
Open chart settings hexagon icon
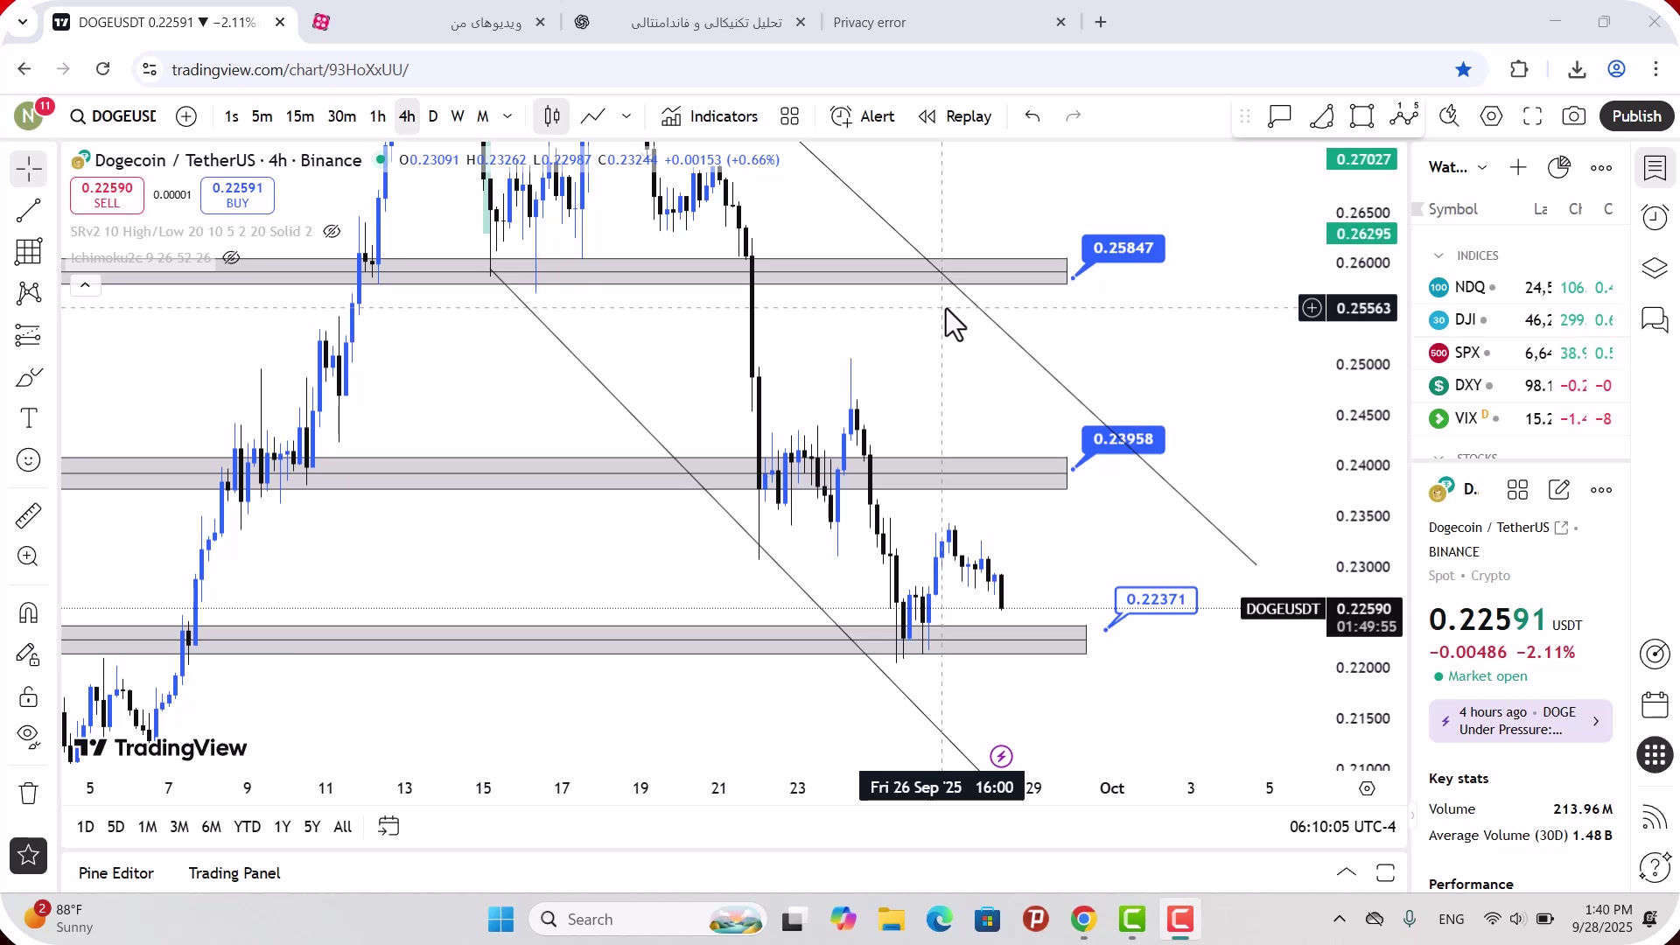pos(1491,116)
